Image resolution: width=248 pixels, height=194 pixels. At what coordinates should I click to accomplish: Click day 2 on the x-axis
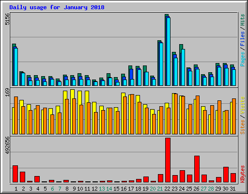(x=23, y=189)
